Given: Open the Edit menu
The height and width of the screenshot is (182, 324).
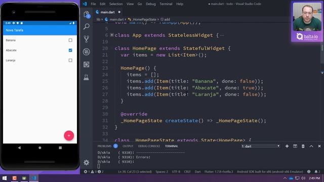Looking at the screenshot, I should click(x=102, y=4).
